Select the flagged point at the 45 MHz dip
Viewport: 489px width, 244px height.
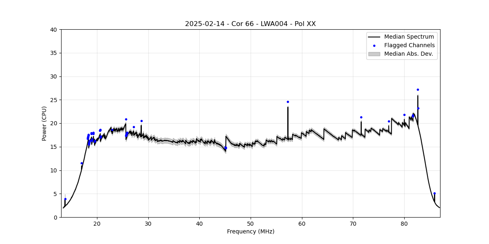[x=225, y=148]
